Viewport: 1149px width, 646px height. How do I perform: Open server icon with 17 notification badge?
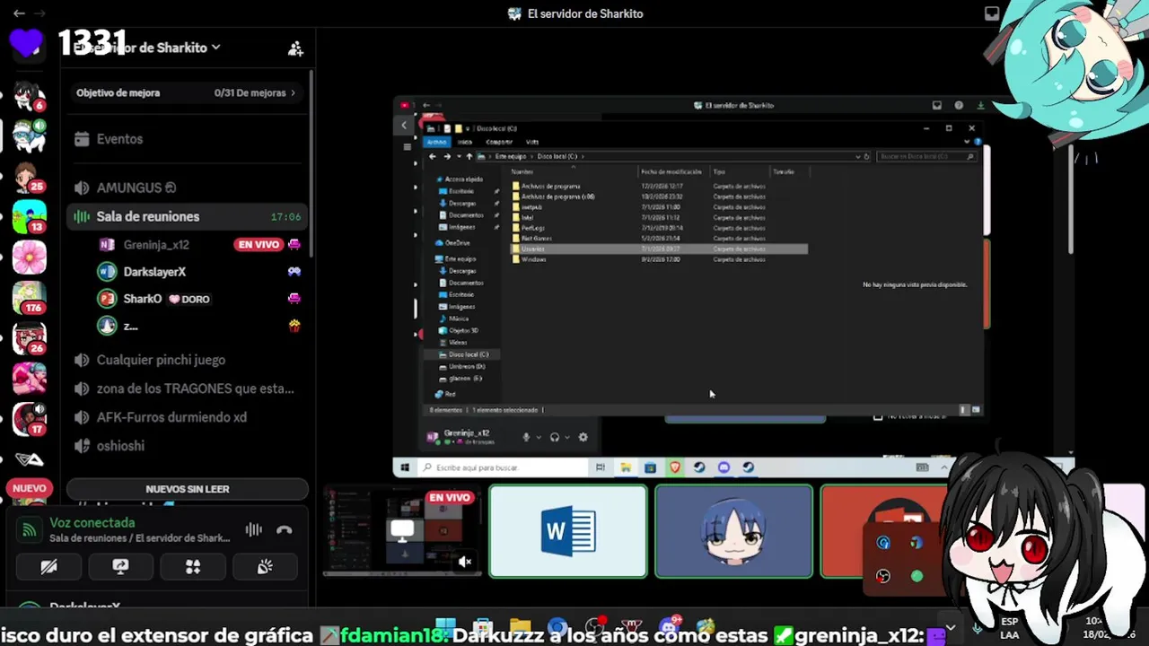point(29,418)
